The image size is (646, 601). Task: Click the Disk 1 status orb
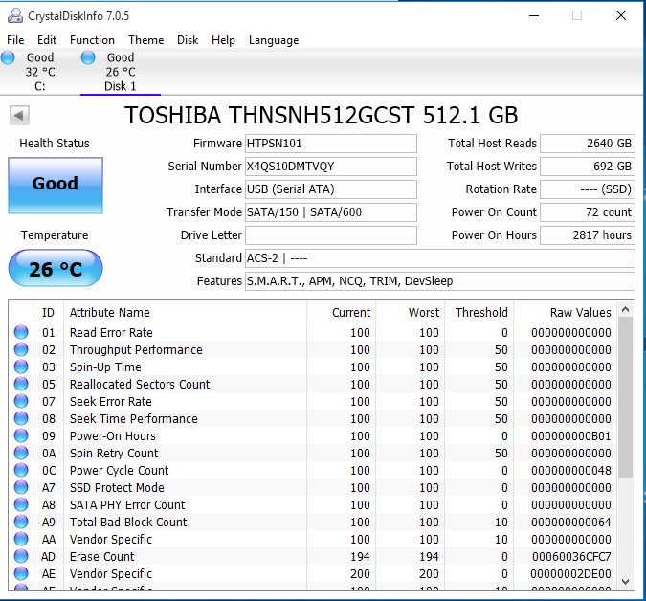[x=88, y=58]
